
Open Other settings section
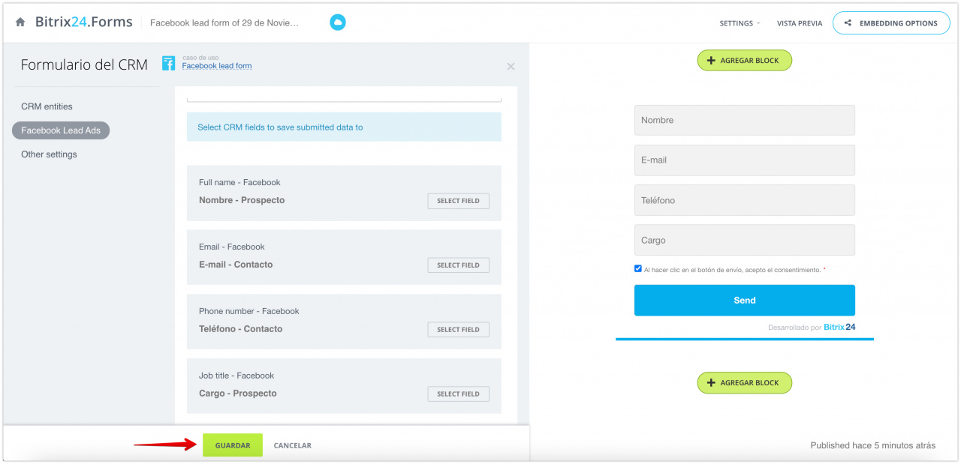click(x=49, y=154)
